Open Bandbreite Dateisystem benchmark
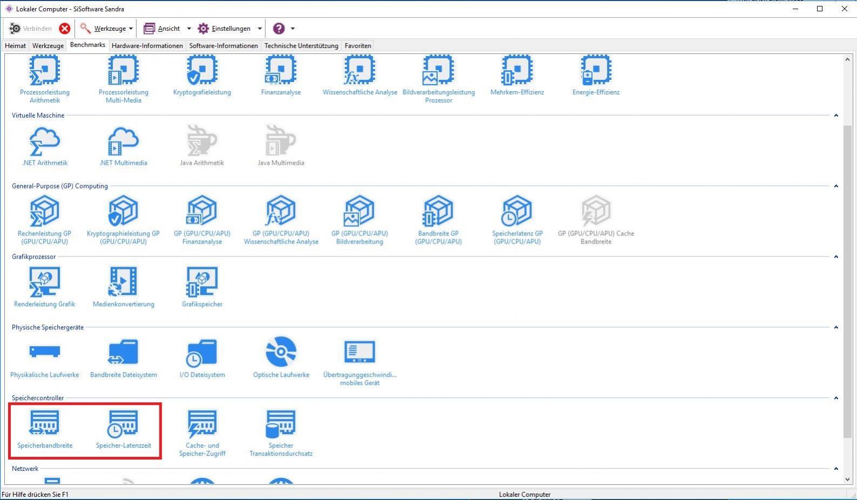857x500 pixels. pos(124,358)
